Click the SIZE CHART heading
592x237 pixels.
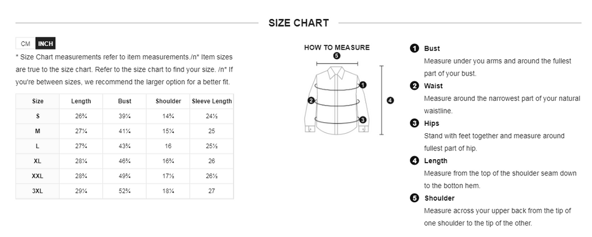(x=299, y=23)
